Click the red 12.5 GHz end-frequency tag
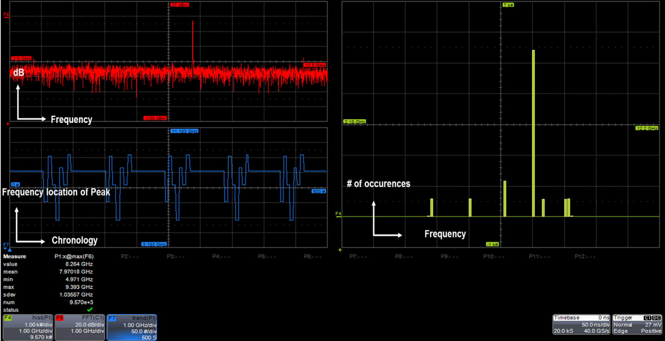The height and width of the screenshot is (341, 665). coord(314,65)
